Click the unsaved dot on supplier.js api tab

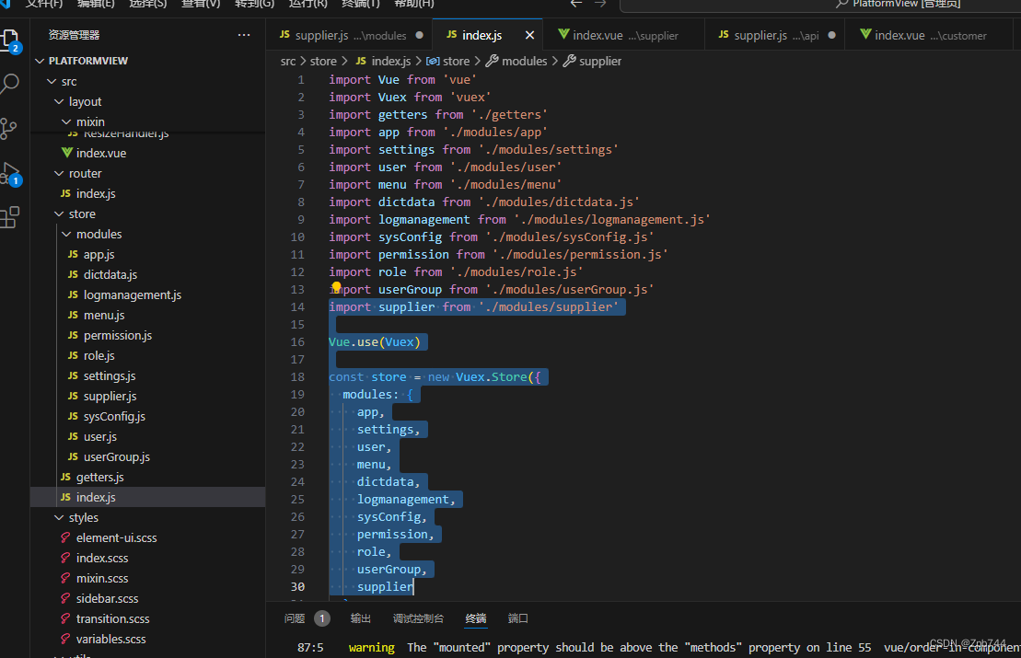click(x=831, y=35)
